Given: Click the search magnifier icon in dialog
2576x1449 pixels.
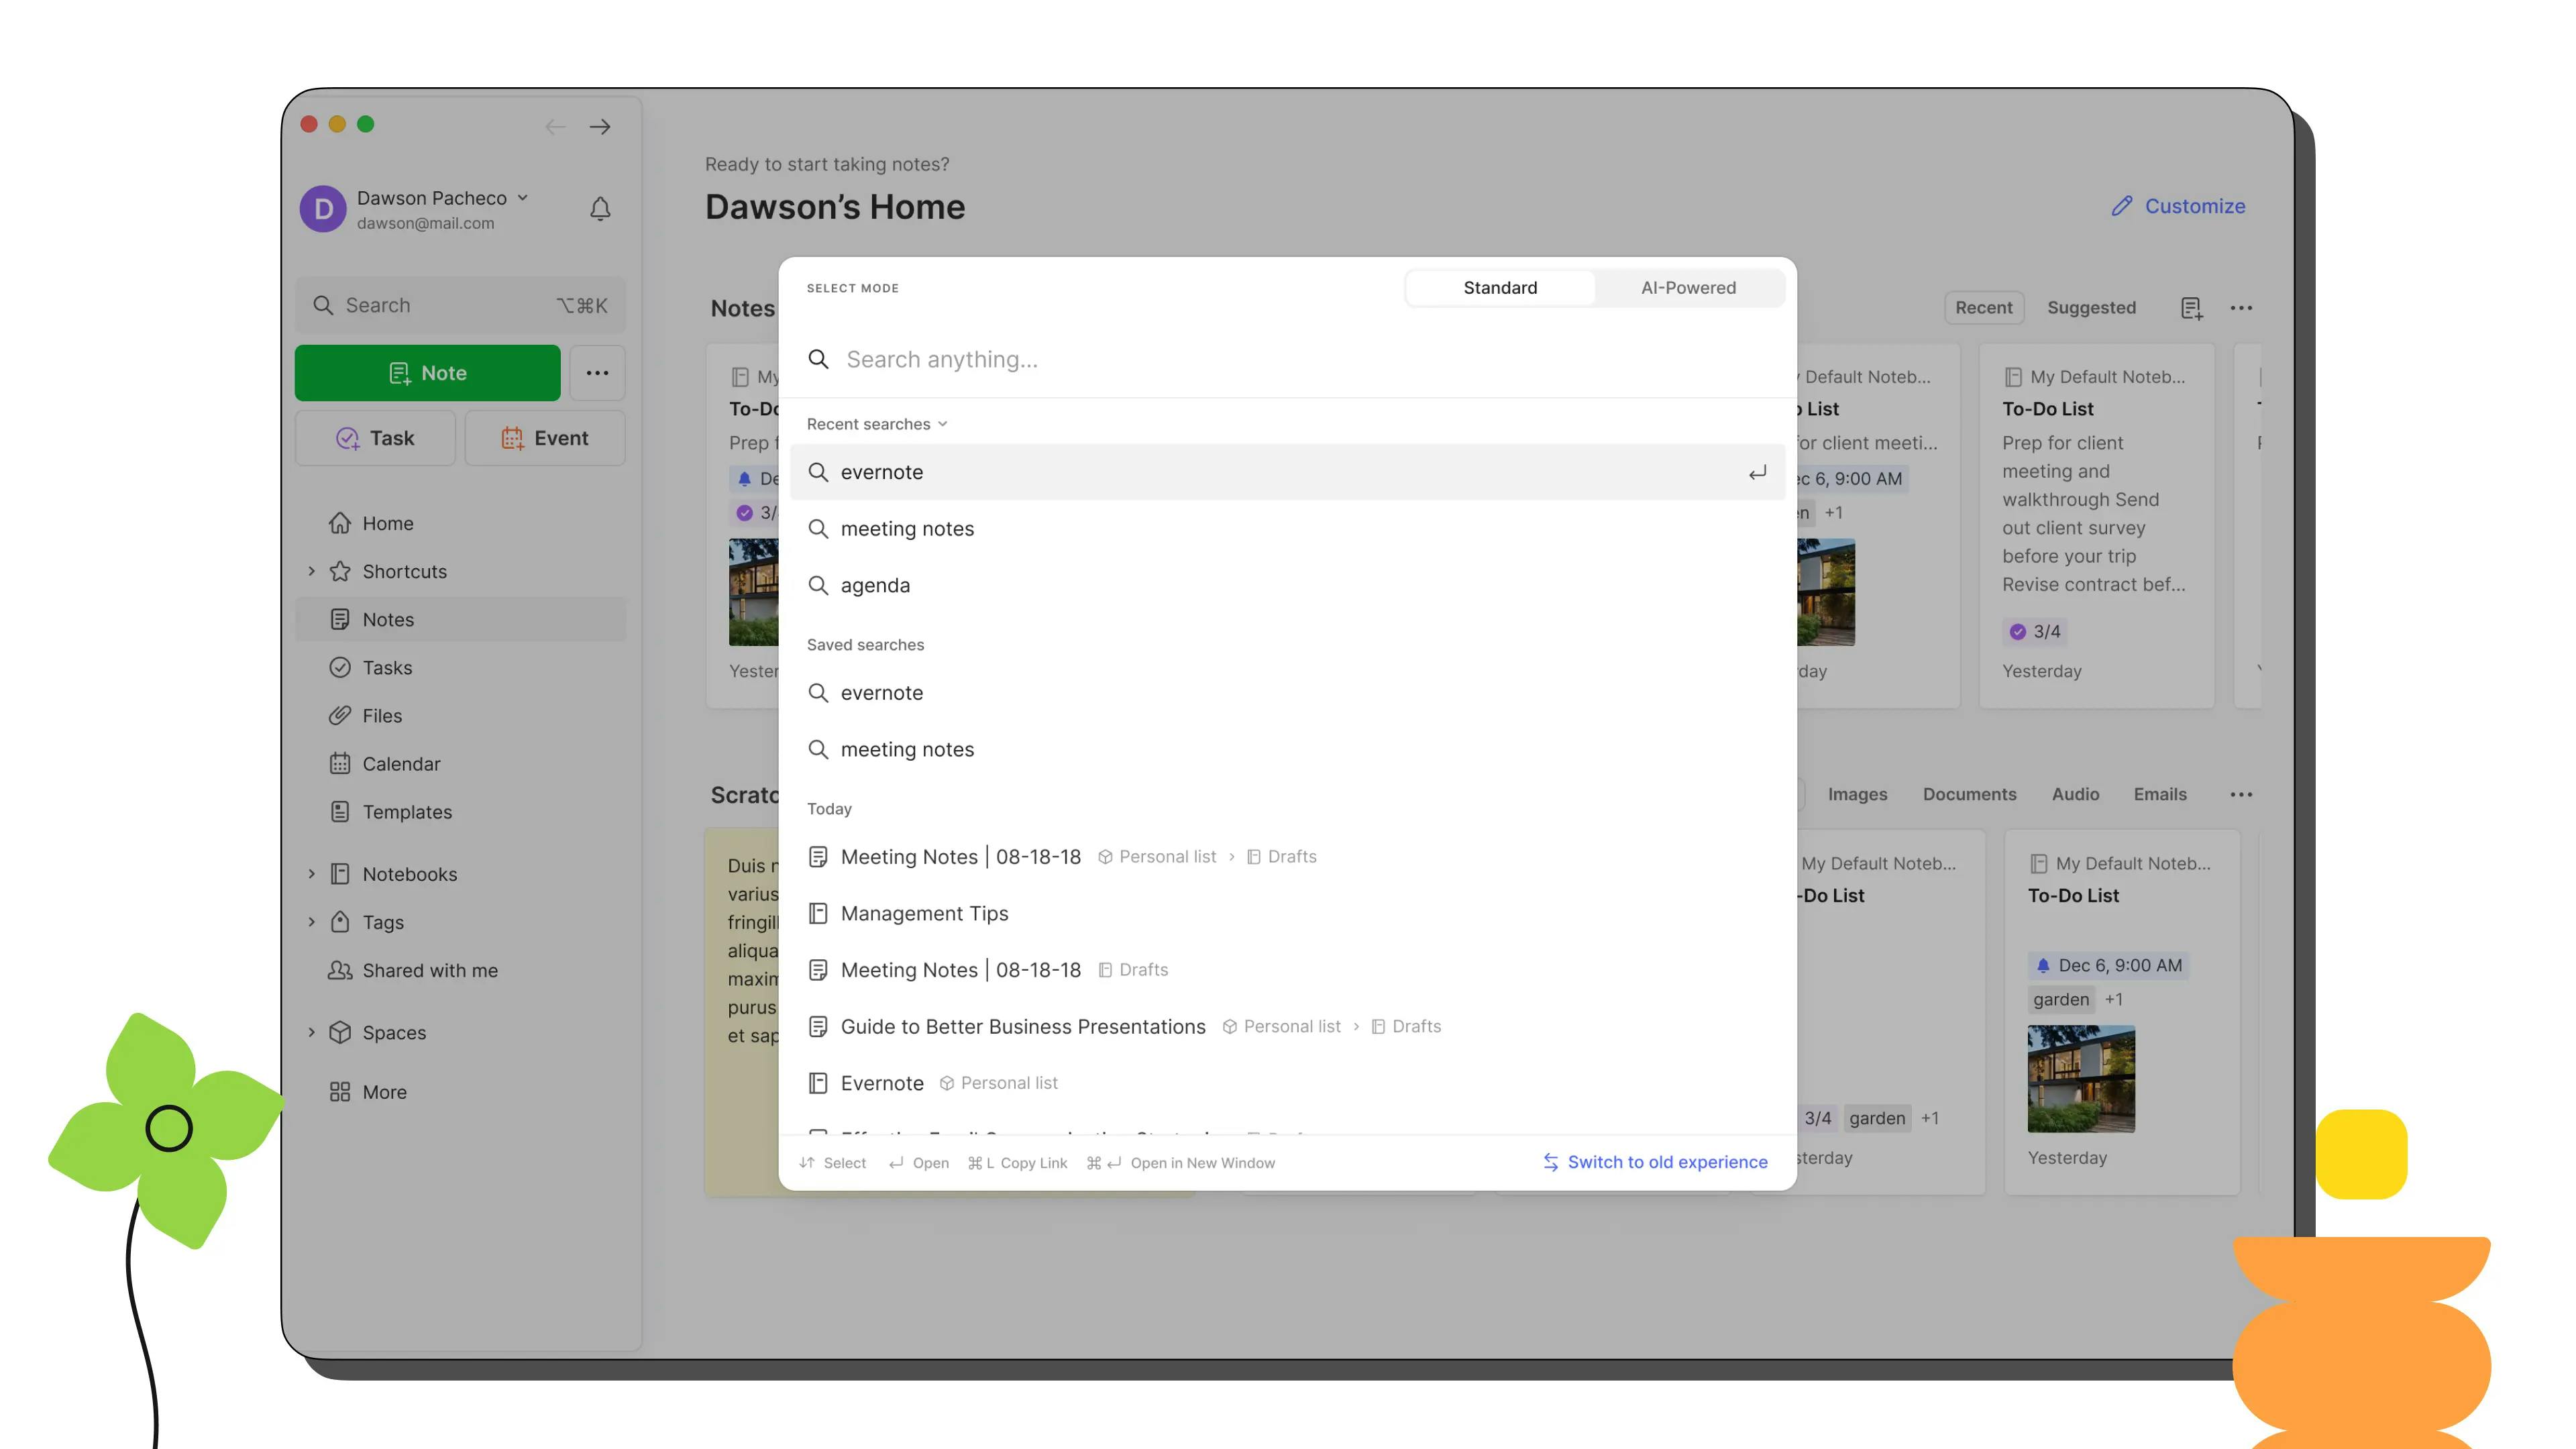Looking at the screenshot, I should click(x=818, y=359).
